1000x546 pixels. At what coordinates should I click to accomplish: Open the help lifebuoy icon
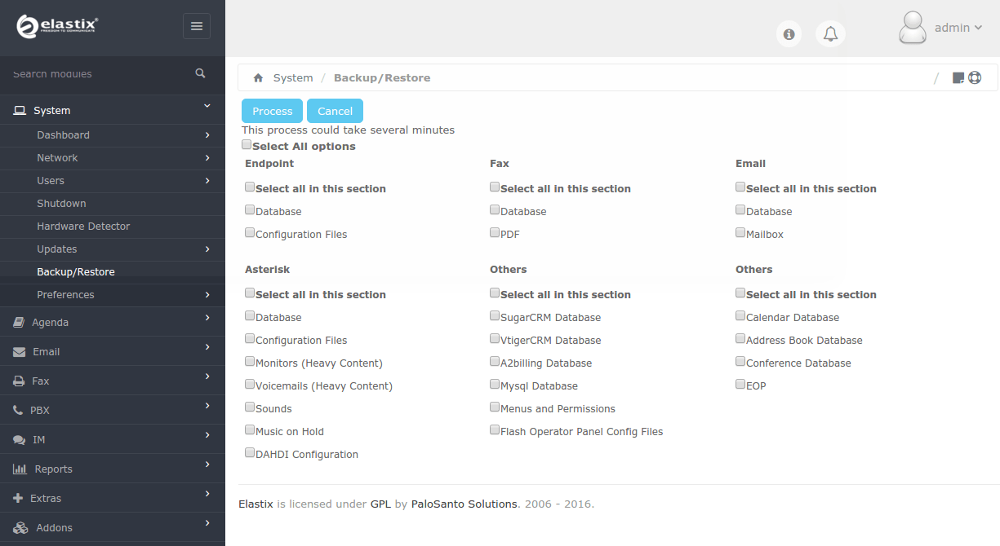pyautogui.click(x=975, y=78)
